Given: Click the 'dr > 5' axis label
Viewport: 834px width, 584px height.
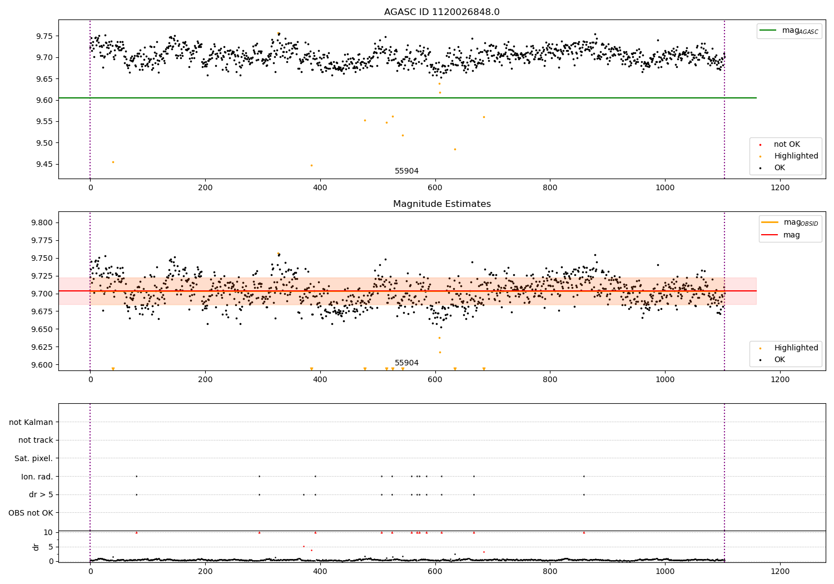Looking at the screenshot, I should (x=41, y=494).
